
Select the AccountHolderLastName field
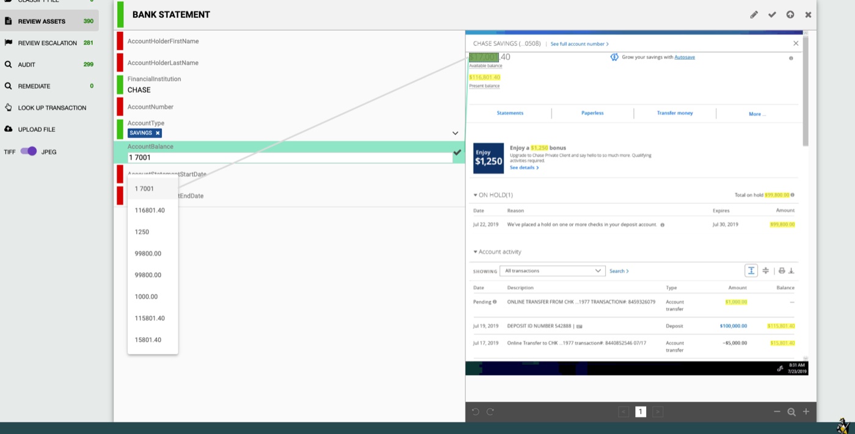tap(289, 63)
